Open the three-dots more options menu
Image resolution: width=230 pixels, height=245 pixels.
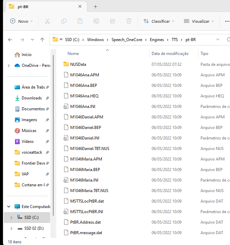227,21
